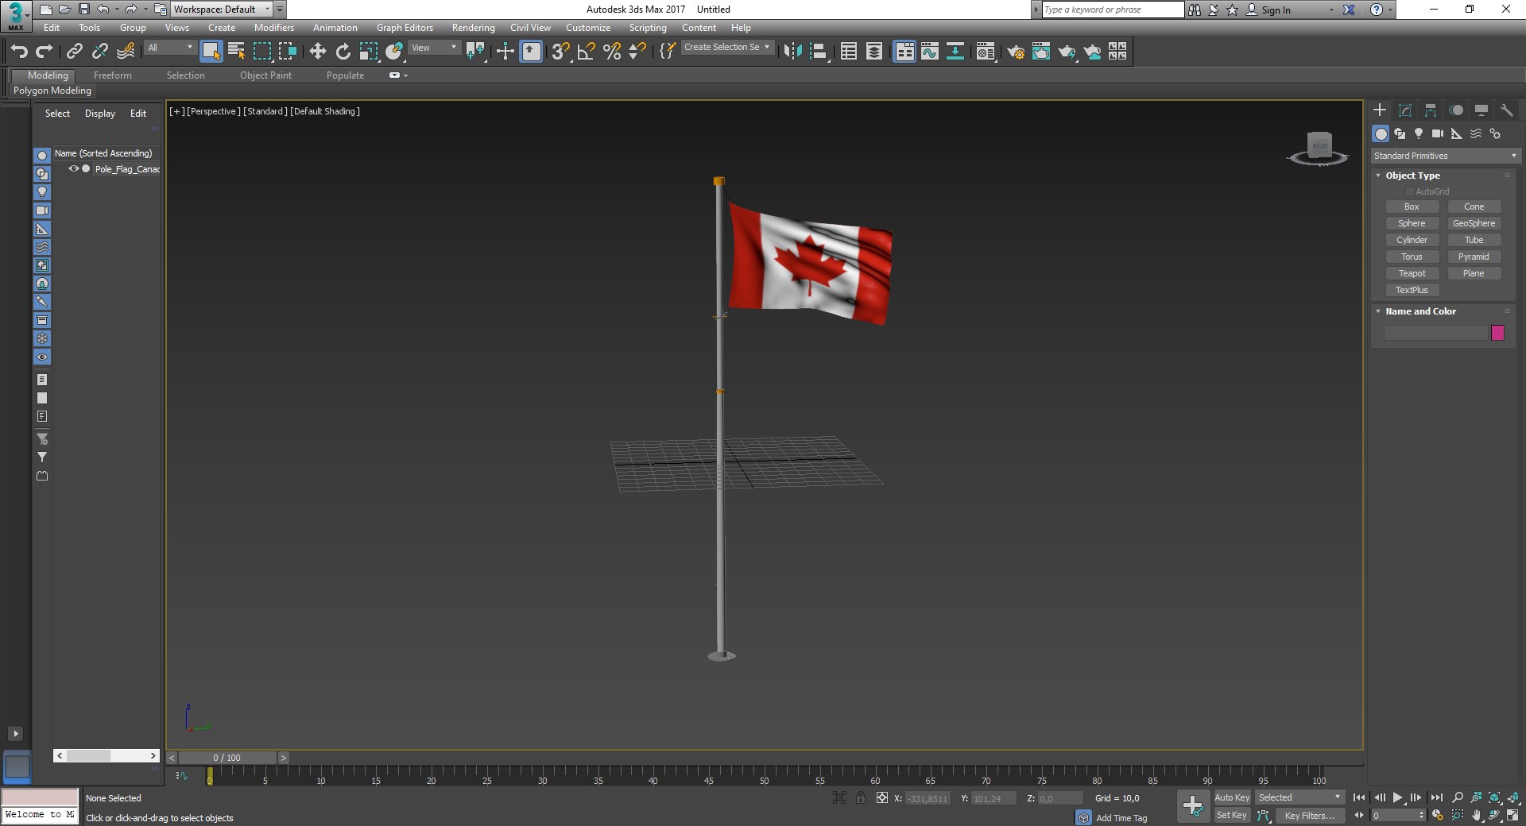Select the Move tool in main toolbar
This screenshot has height=826, width=1526.
point(317,52)
